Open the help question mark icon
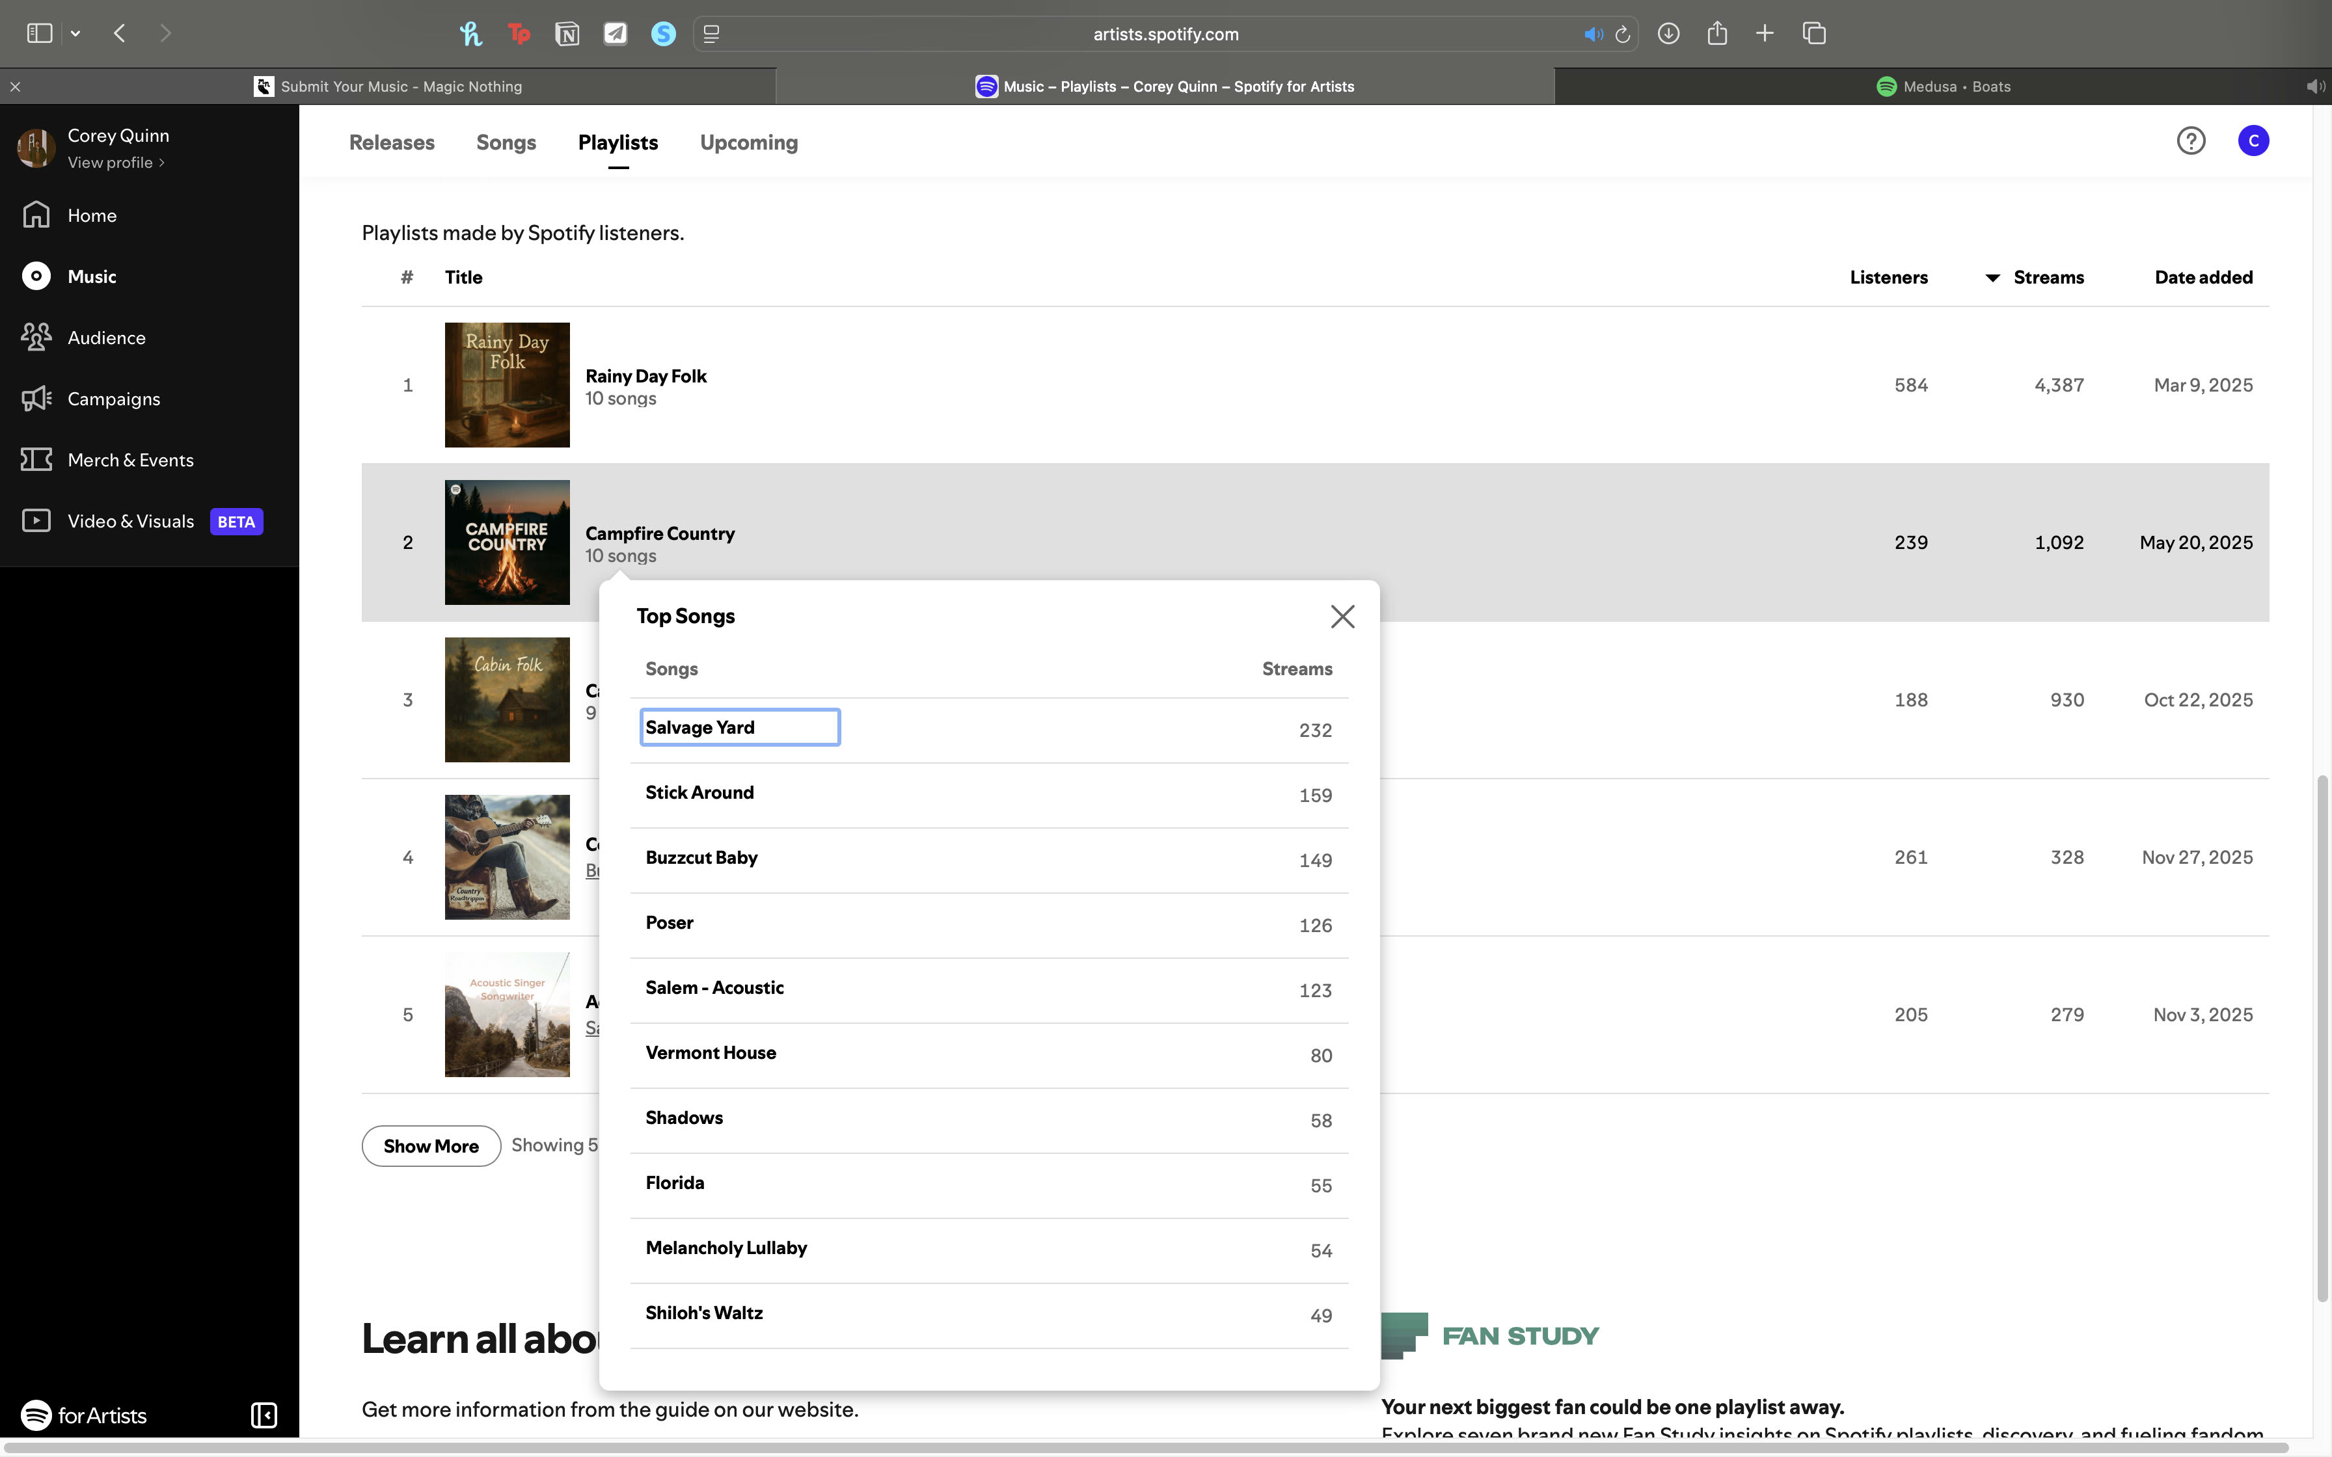Screen dimensions: 2332x1457 [2190, 140]
